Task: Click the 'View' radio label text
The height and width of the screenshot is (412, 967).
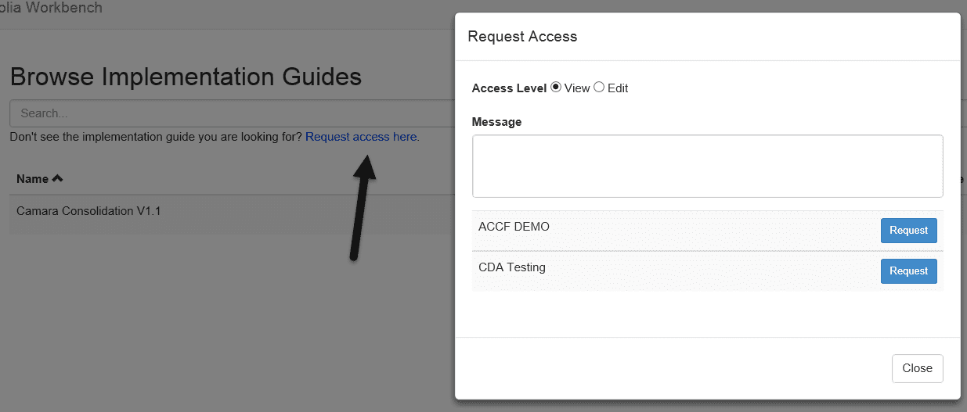Action: [577, 88]
